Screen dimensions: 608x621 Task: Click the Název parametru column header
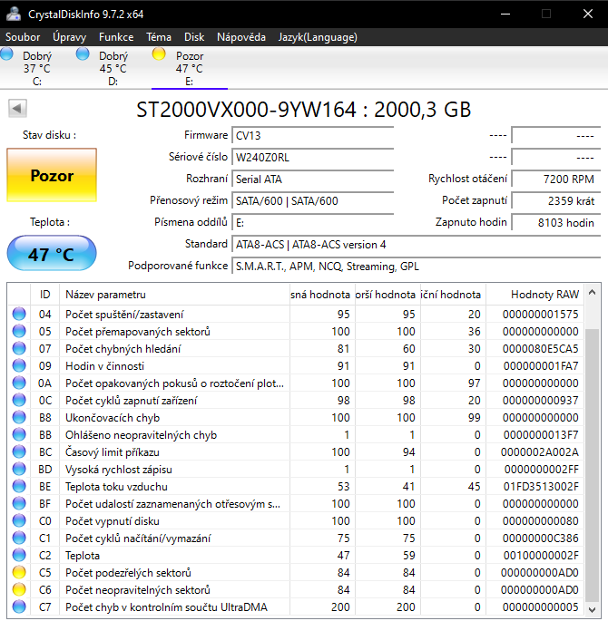tap(105, 295)
